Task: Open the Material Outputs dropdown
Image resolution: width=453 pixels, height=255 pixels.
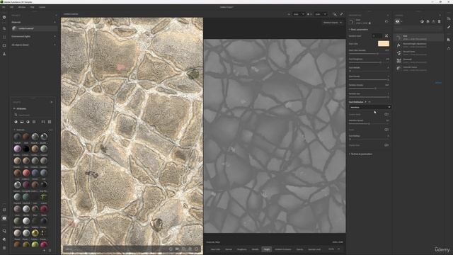Action: click(333, 23)
